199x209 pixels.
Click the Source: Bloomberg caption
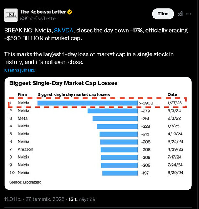(26, 182)
